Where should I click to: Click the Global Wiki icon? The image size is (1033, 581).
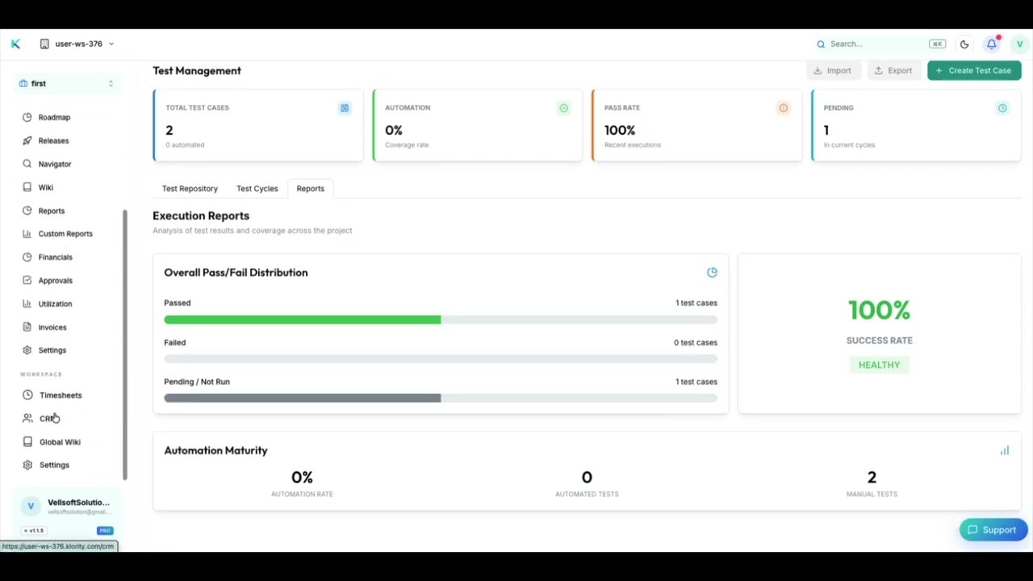[x=27, y=442]
